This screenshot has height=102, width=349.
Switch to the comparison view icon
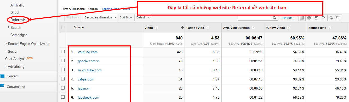point(324,18)
